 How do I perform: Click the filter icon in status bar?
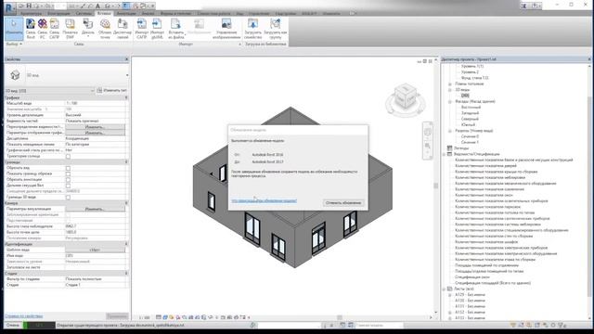coord(562,325)
